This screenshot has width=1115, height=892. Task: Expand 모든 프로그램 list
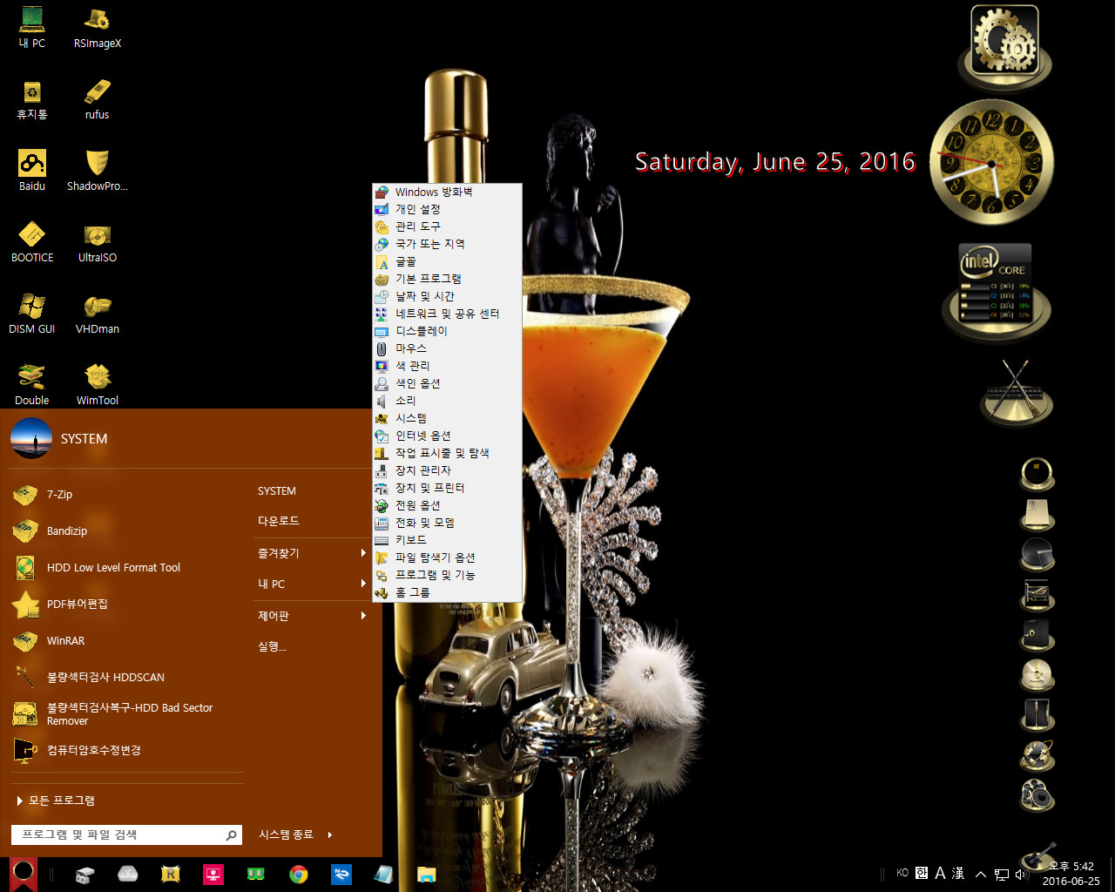[56, 801]
